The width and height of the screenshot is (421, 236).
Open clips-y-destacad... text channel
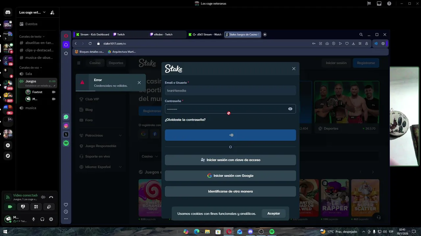click(x=37, y=50)
